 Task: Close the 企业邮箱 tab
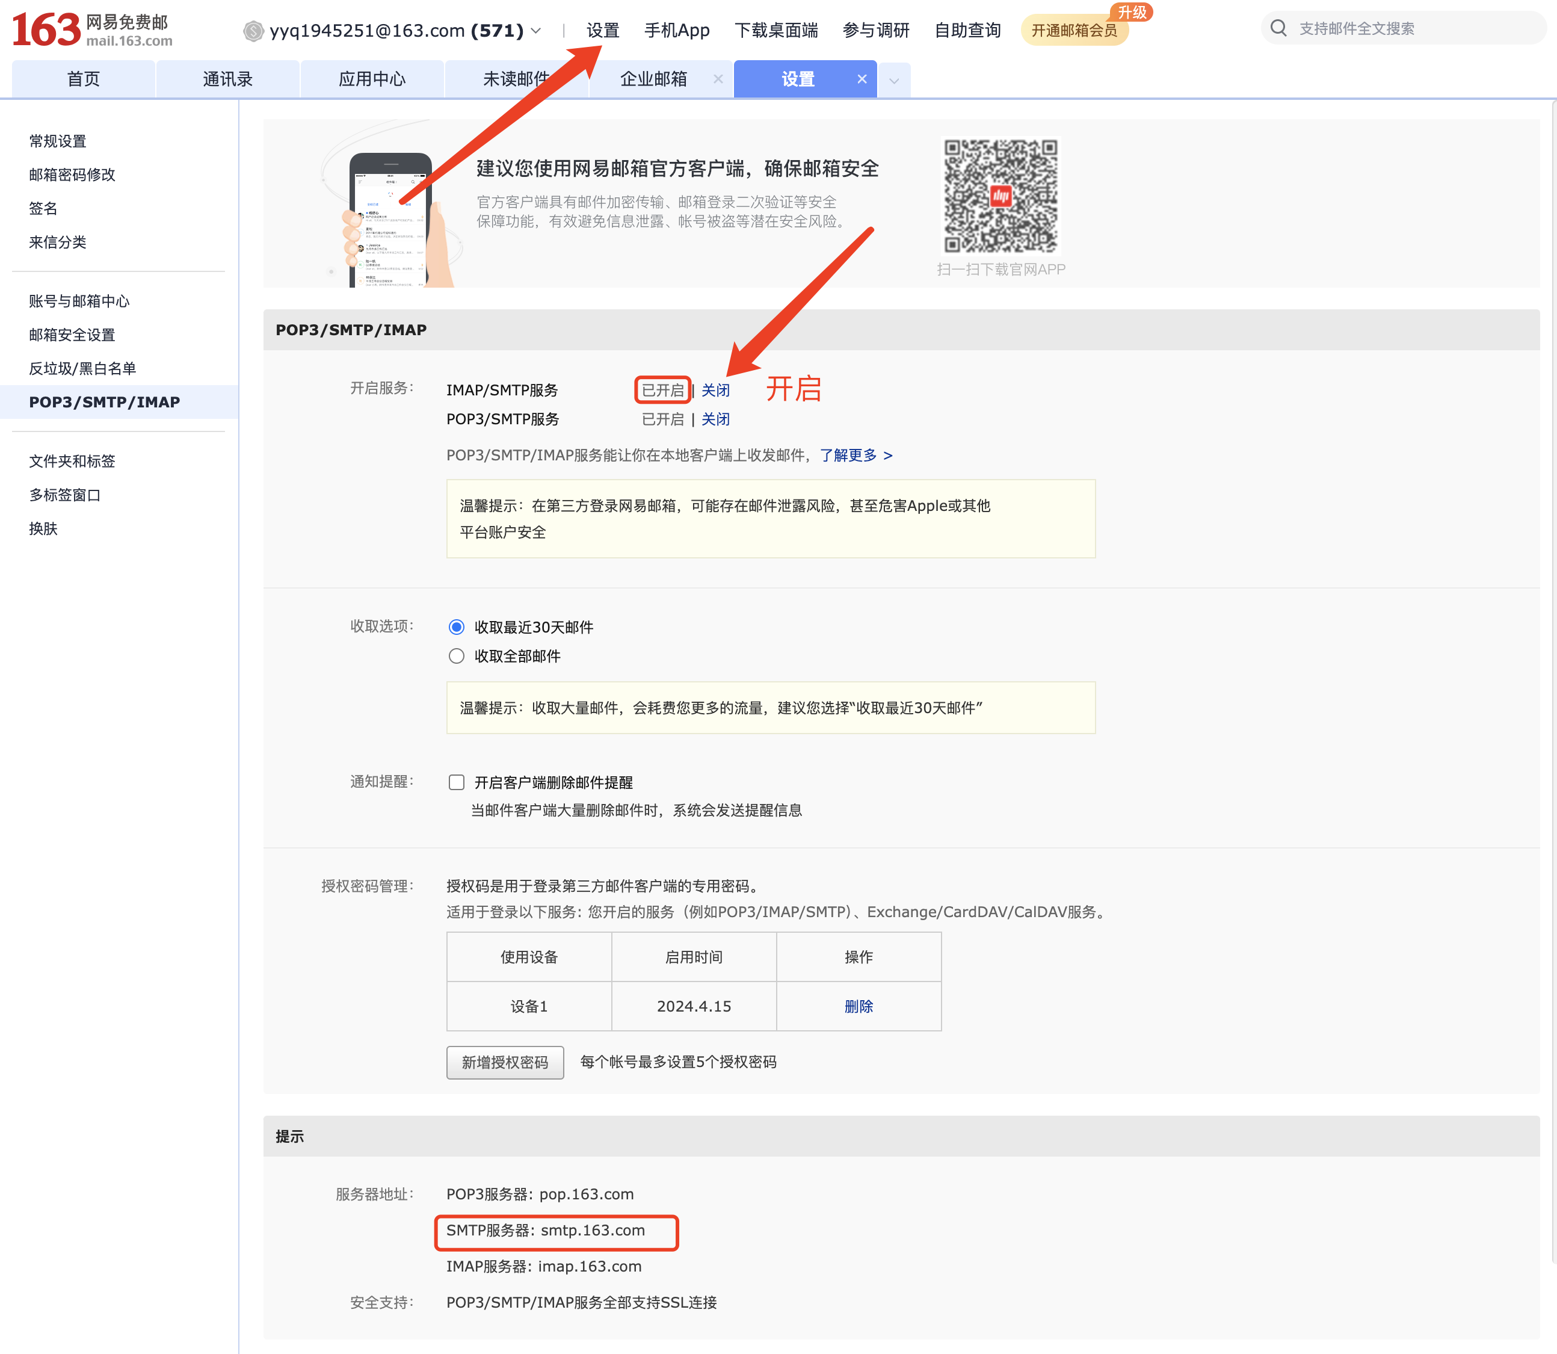pyautogui.click(x=718, y=79)
